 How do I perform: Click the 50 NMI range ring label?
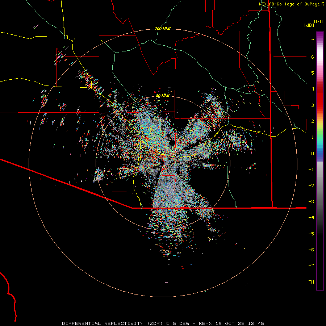point(163,96)
